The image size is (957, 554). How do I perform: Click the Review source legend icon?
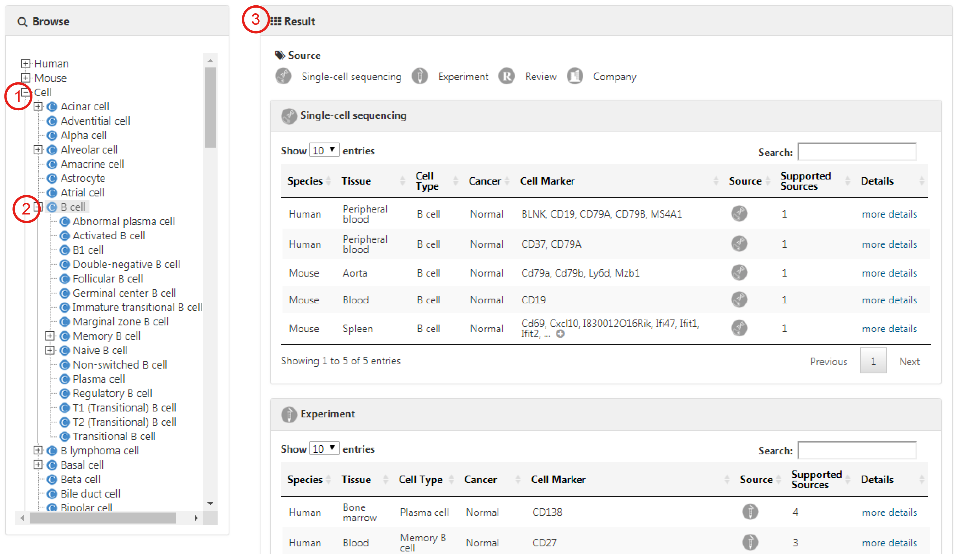(507, 76)
